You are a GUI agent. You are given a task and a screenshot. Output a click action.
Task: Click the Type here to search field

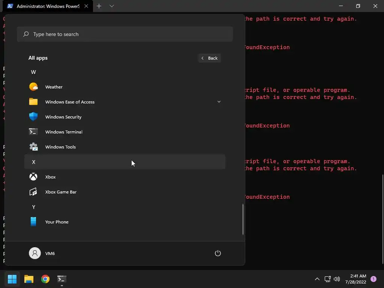(125, 34)
